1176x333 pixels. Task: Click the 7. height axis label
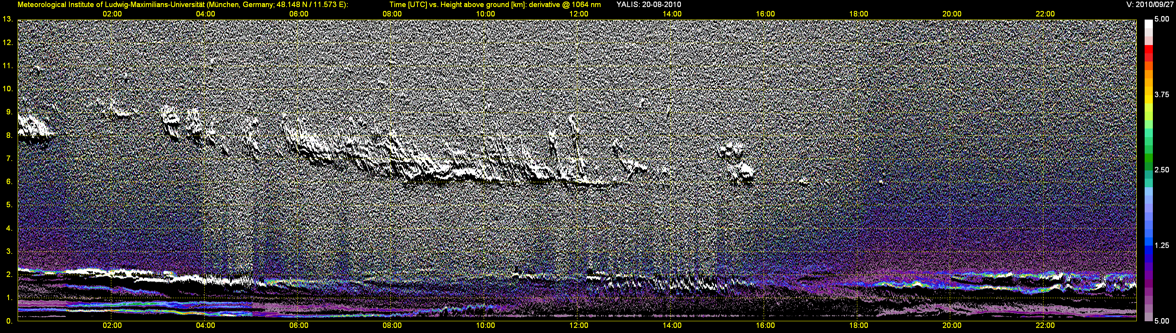(x=9, y=158)
